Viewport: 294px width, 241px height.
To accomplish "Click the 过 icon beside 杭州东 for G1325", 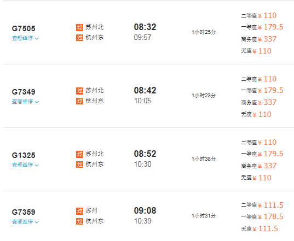I will 79,164.
